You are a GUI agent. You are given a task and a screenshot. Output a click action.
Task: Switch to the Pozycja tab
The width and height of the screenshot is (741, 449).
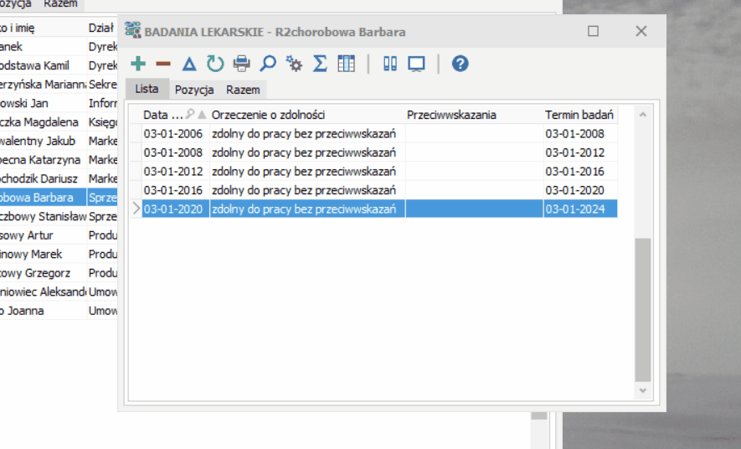click(x=194, y=90)
